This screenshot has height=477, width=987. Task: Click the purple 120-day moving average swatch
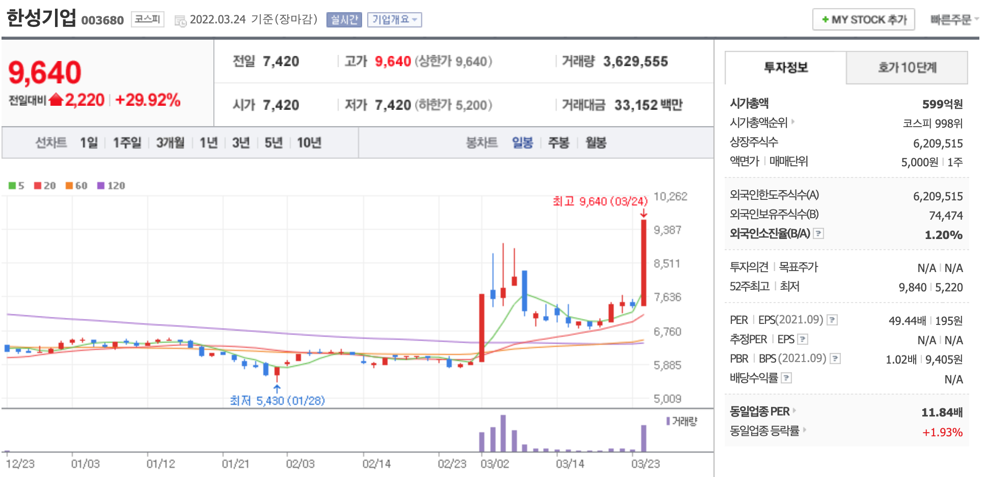point(101,186)
